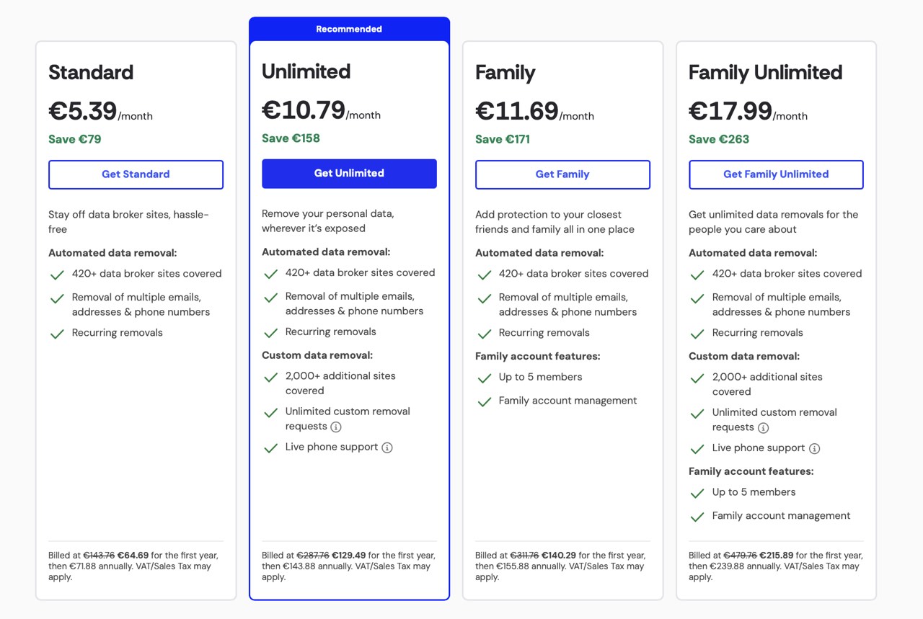Click checkmark next to Standard plan Recurring removals
Viewport: 923px width, 619px height.
click(57, 334)
